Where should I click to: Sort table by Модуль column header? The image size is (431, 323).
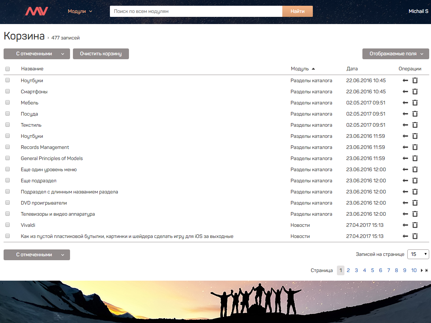coord(300,69)
